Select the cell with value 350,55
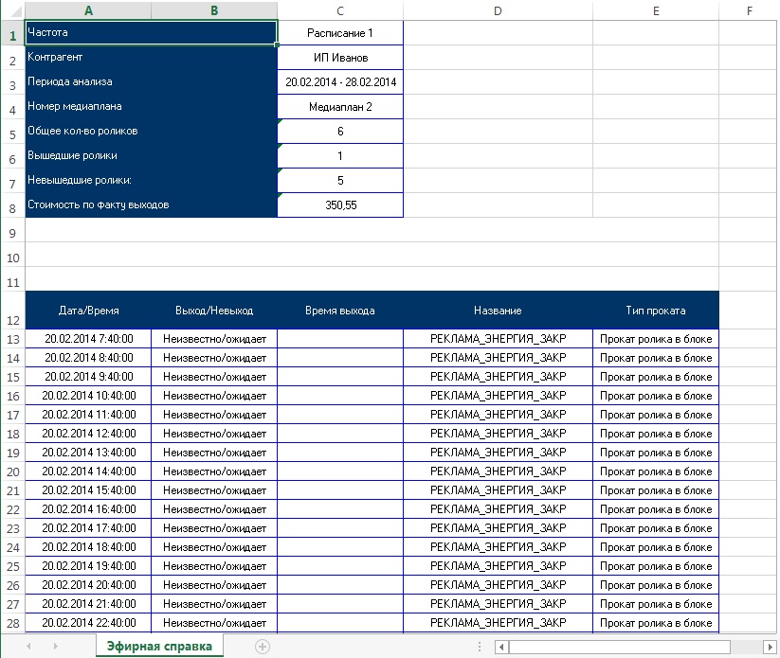 point(340,205)
